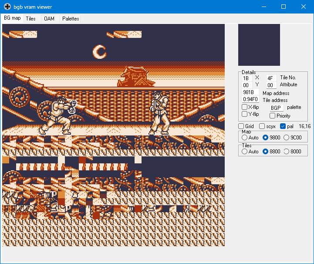
Task: Click the 'Attribute' label
Action: [289, 85]
